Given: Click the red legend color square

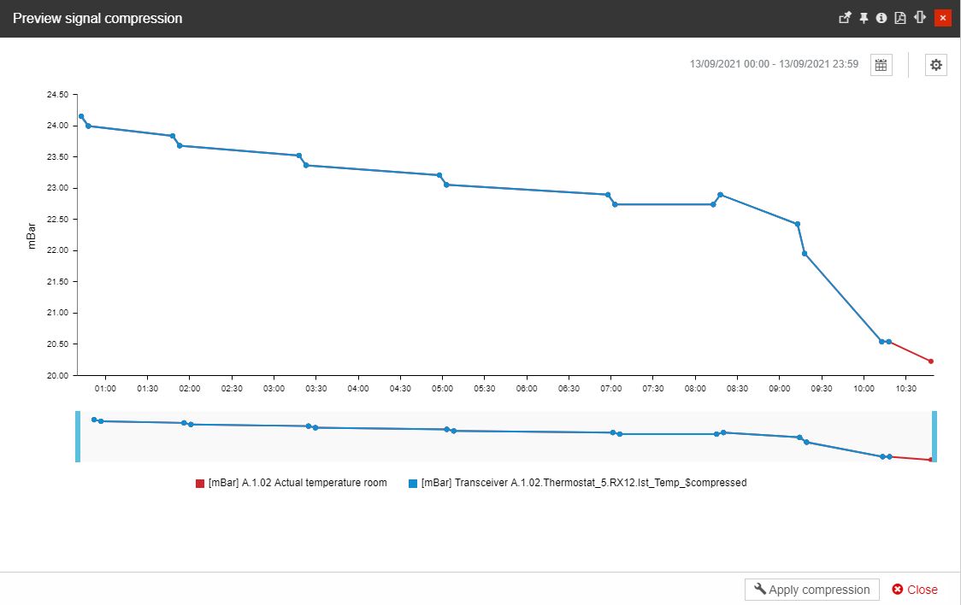Looking at the screenshot, I should 200,484.
